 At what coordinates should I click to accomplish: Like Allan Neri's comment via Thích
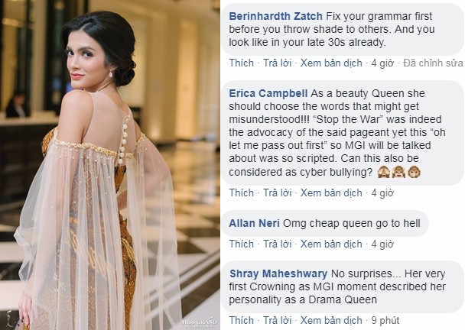point(242,244)
